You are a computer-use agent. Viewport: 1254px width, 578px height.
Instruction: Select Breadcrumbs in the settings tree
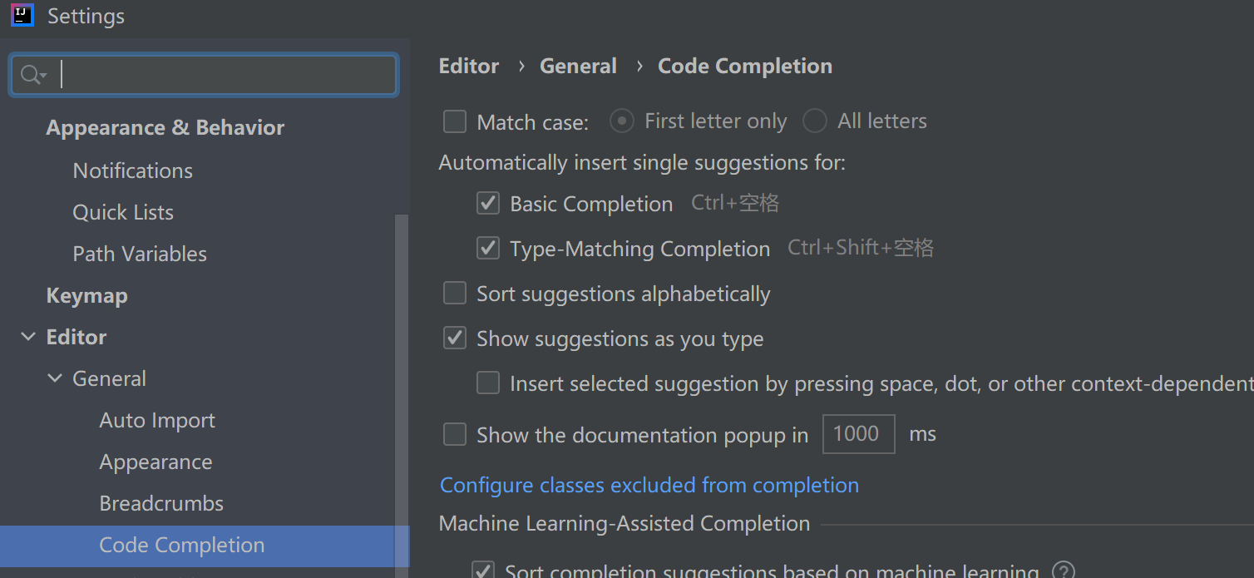pyautogui.click(x=161, y=503)
